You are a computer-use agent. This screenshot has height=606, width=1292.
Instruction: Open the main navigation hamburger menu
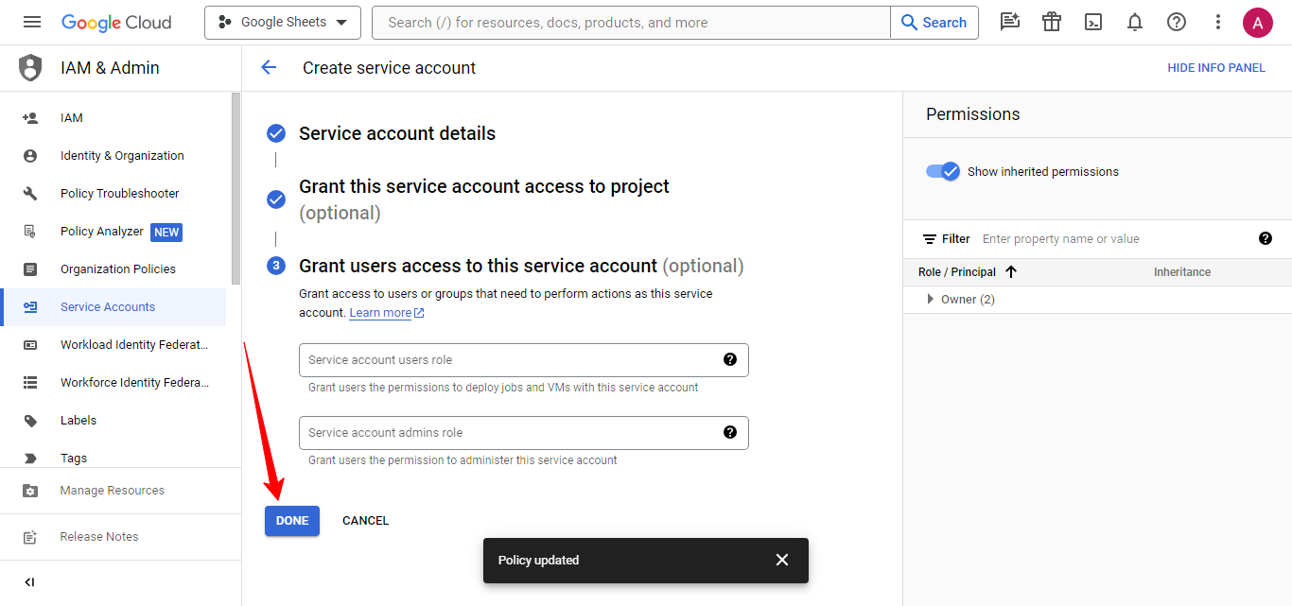[x=32, y=23]
